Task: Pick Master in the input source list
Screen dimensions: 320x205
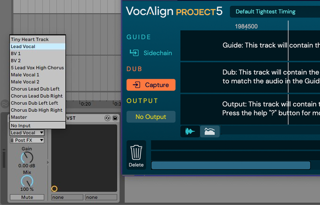Action: point(19,117)
